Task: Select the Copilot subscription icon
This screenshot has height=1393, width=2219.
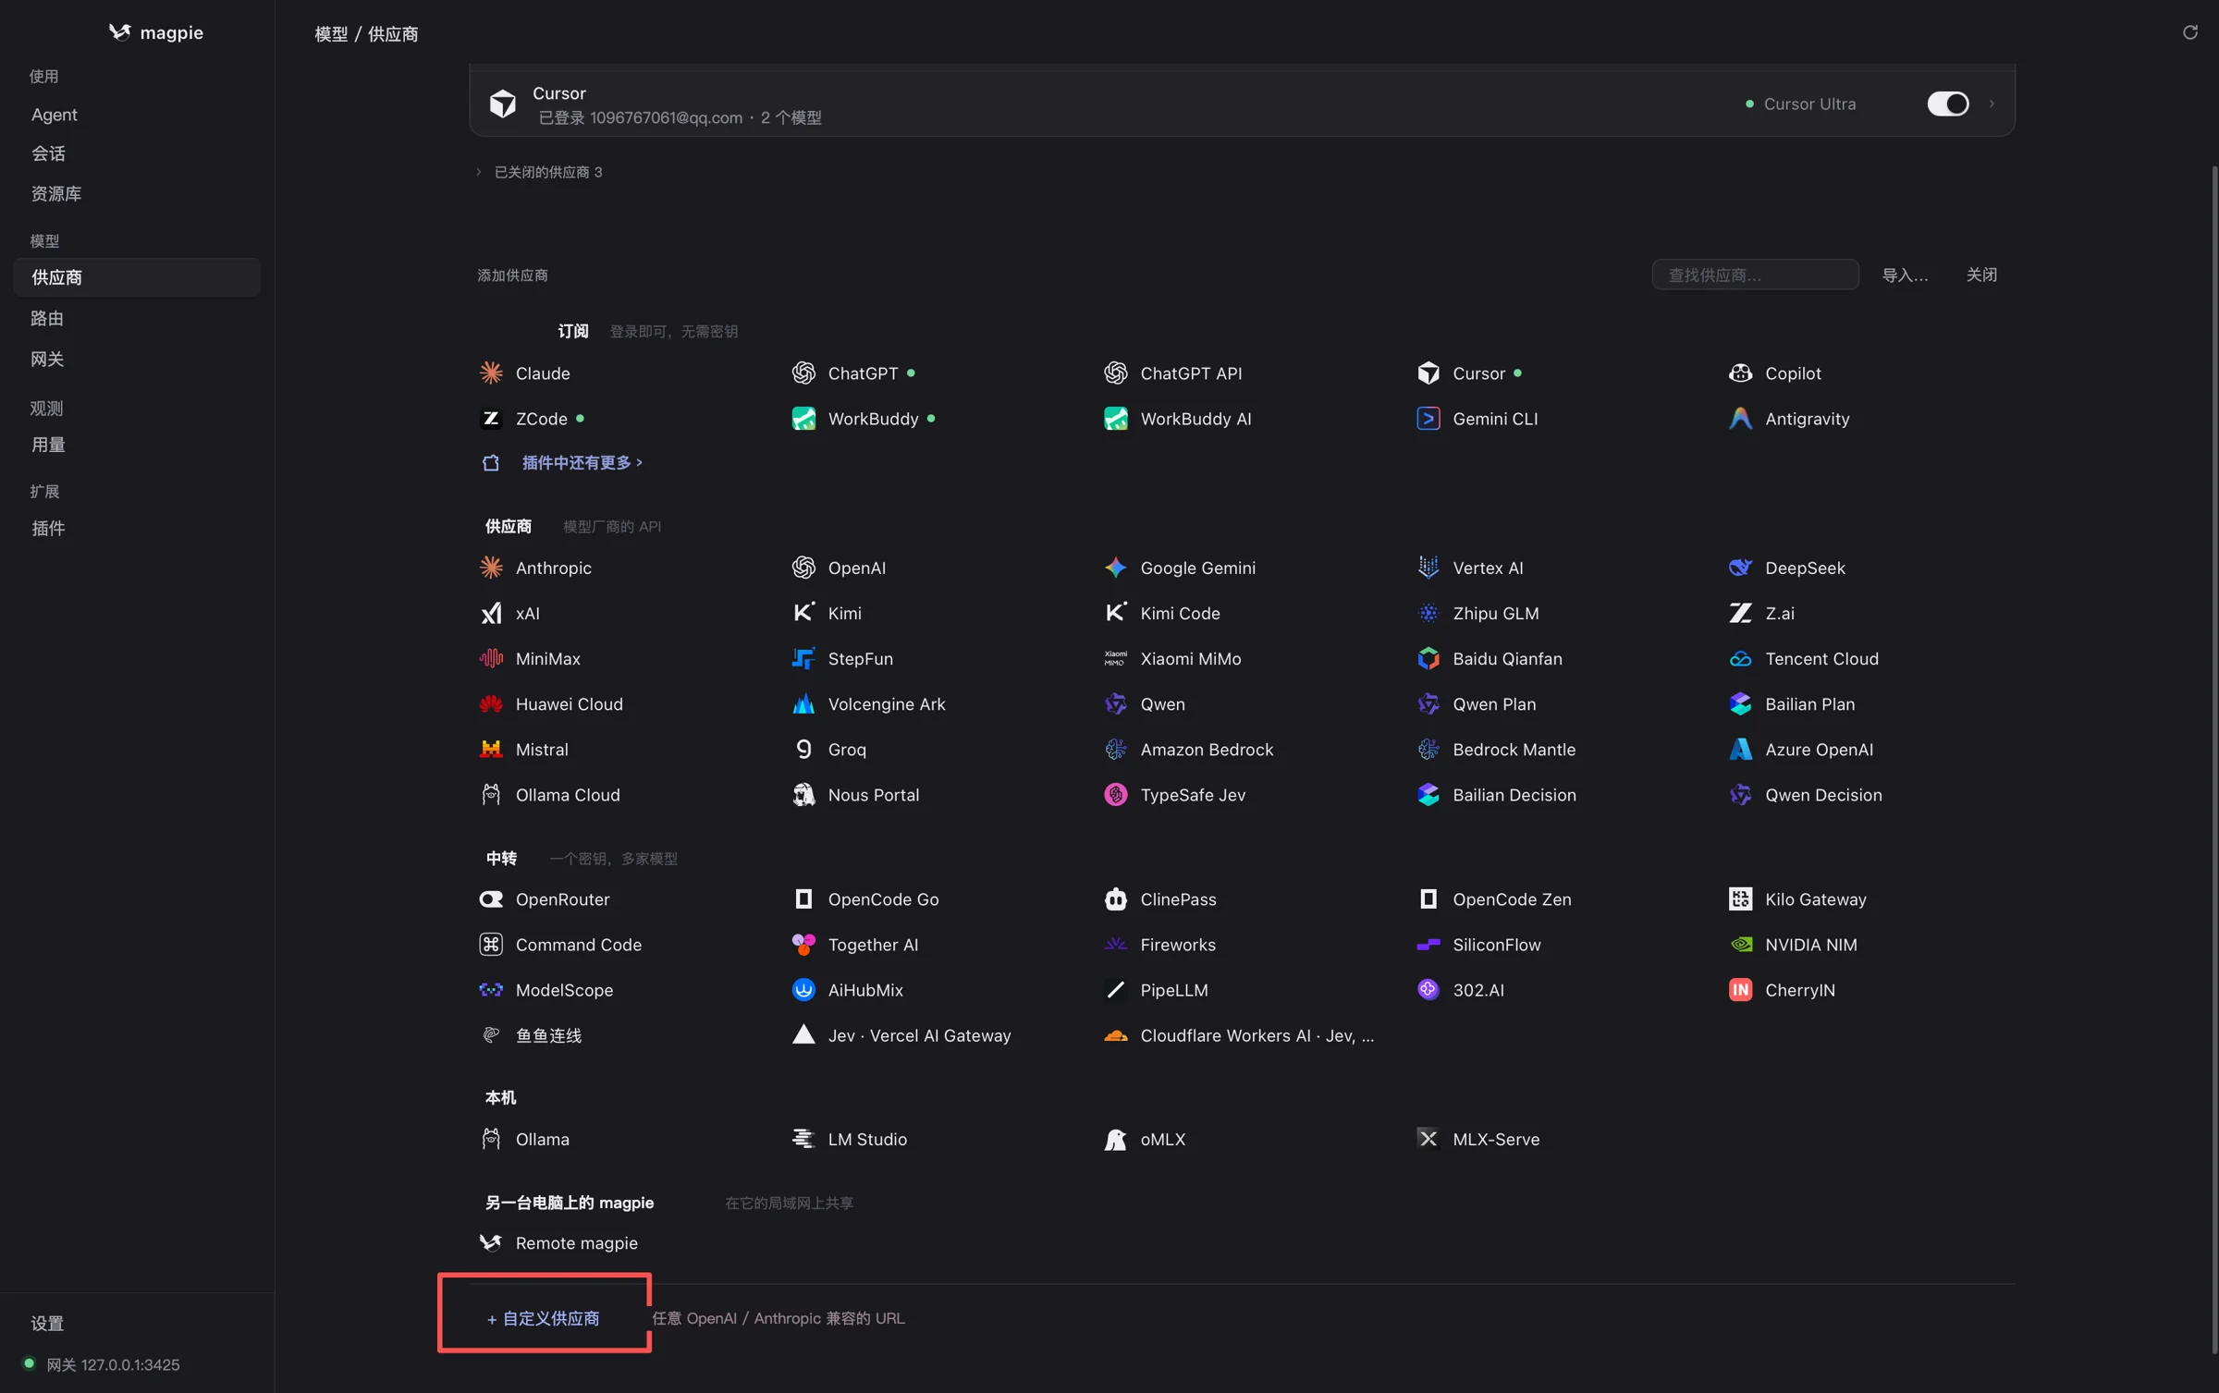Action: pos(1740,373)
